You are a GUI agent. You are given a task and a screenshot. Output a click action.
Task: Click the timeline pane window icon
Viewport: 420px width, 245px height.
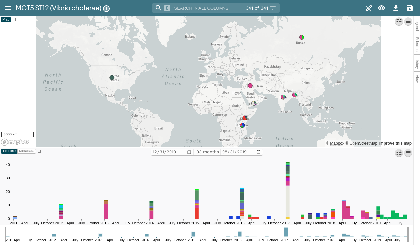coord(39,151)
